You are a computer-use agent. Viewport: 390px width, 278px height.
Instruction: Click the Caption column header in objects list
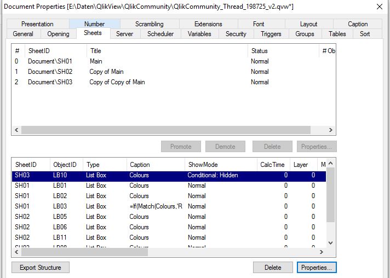pos(156,165)
